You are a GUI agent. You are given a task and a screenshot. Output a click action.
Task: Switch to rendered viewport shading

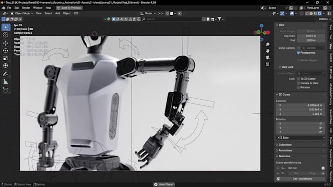click(320, 13)
